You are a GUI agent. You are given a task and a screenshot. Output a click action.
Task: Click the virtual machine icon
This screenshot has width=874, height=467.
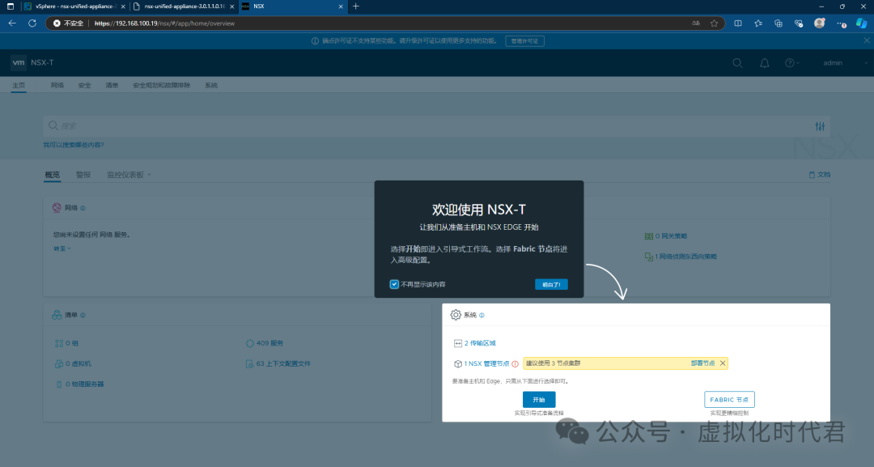point(59,364)
